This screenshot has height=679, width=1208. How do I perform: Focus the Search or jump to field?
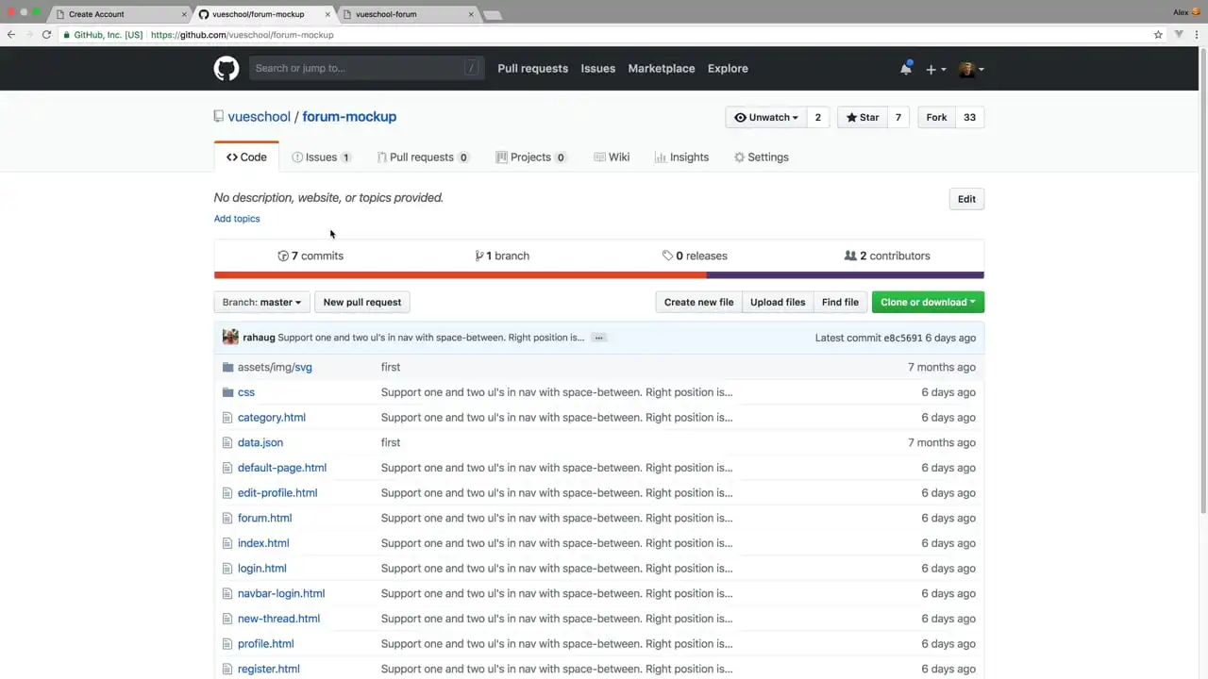(x=367, y=68)
